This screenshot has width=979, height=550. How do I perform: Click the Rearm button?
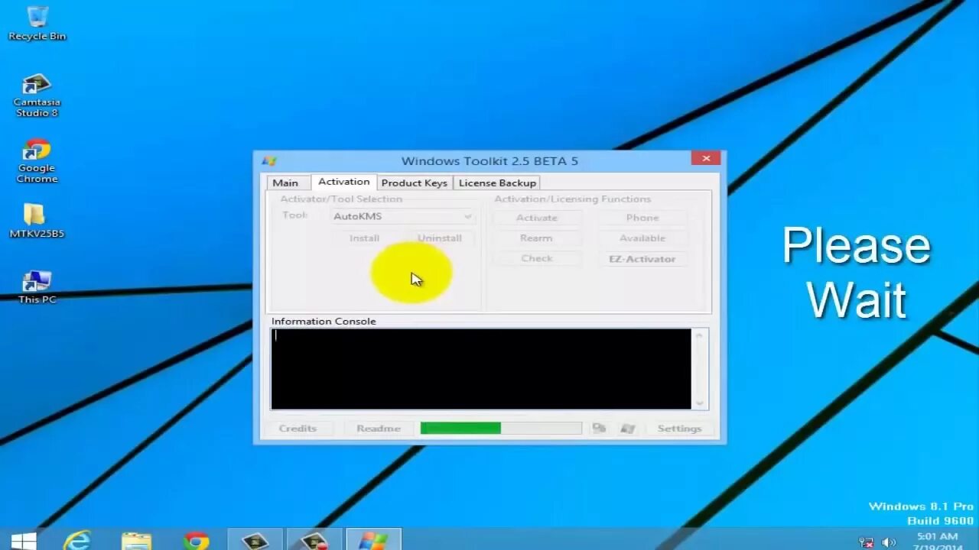537,238
